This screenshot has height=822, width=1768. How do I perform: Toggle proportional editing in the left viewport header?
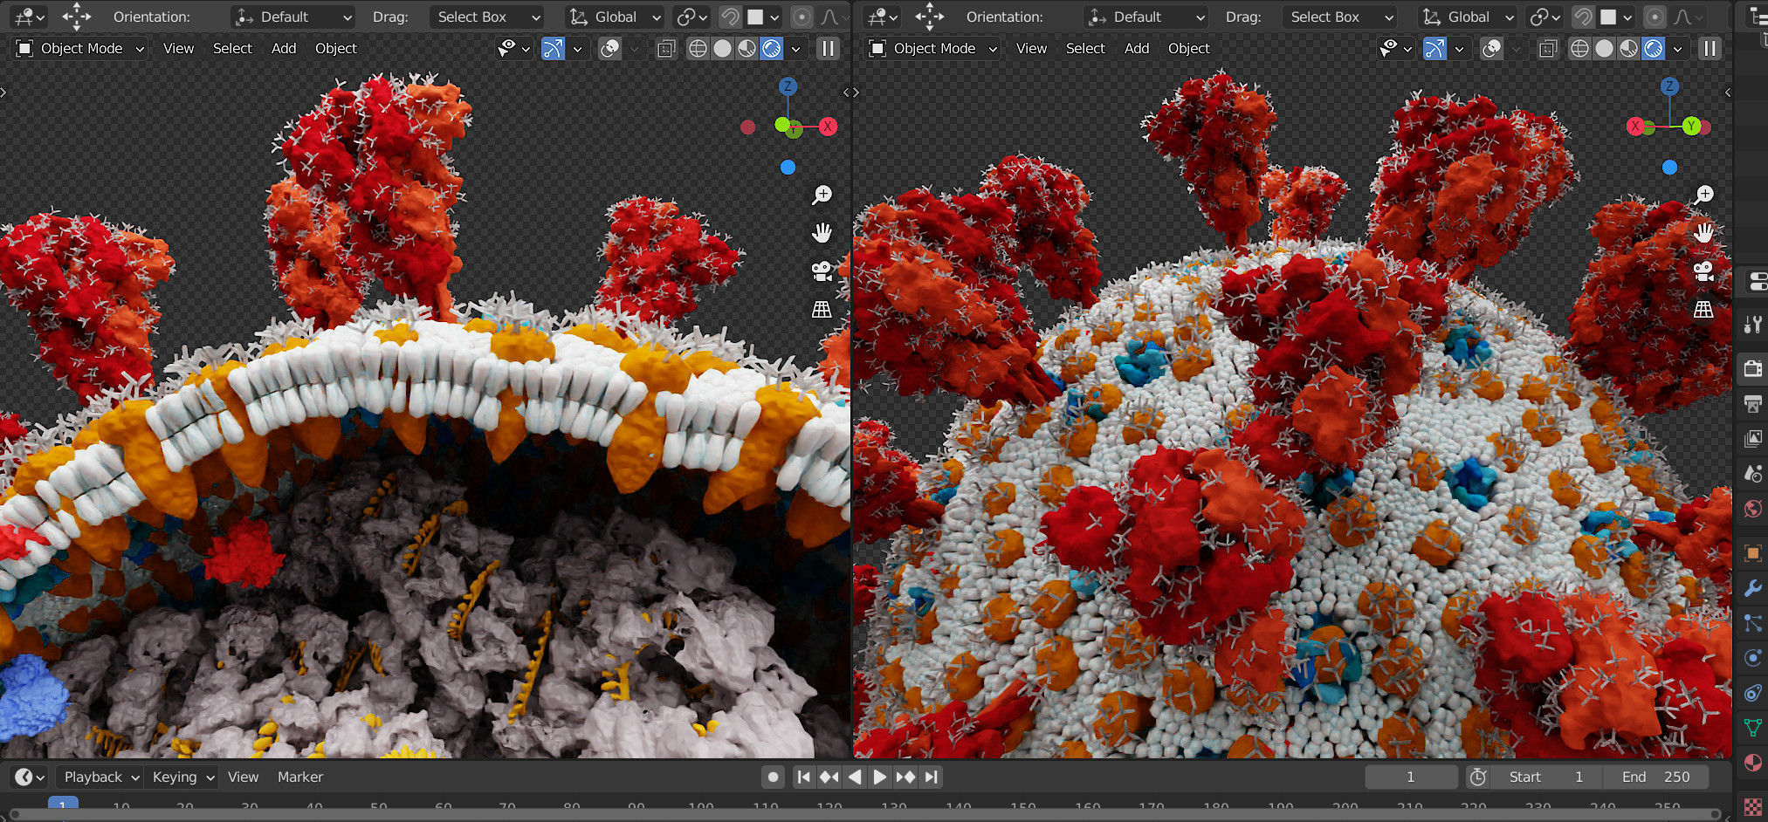click(801, 17)
